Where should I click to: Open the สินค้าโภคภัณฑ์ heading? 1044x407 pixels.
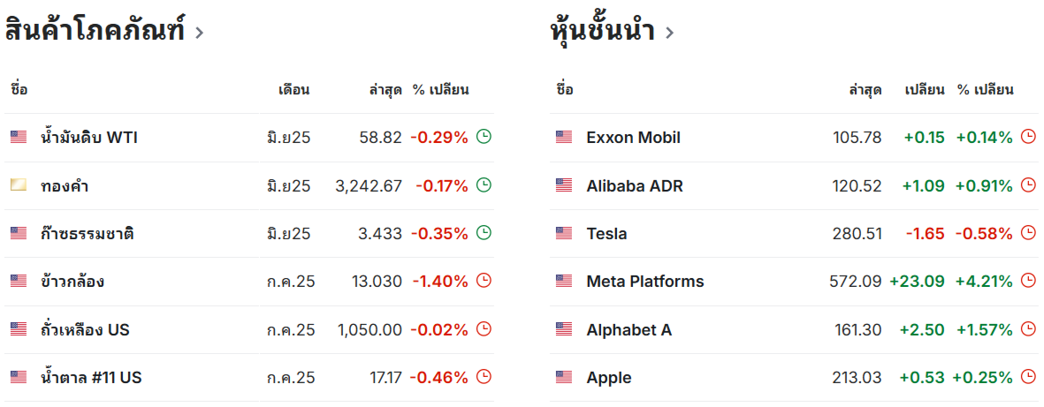point(95,31)
